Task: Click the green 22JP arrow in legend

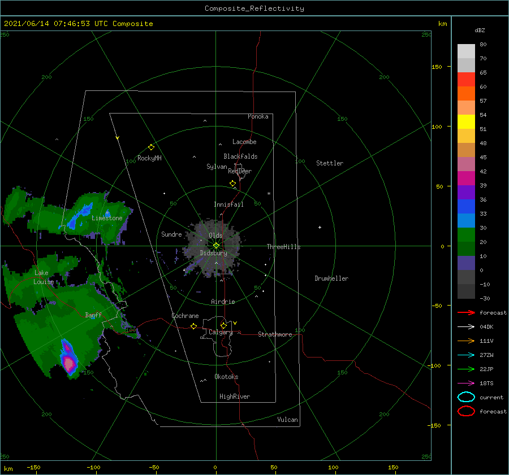Action: pyautogui.click(x=466, y=369)
